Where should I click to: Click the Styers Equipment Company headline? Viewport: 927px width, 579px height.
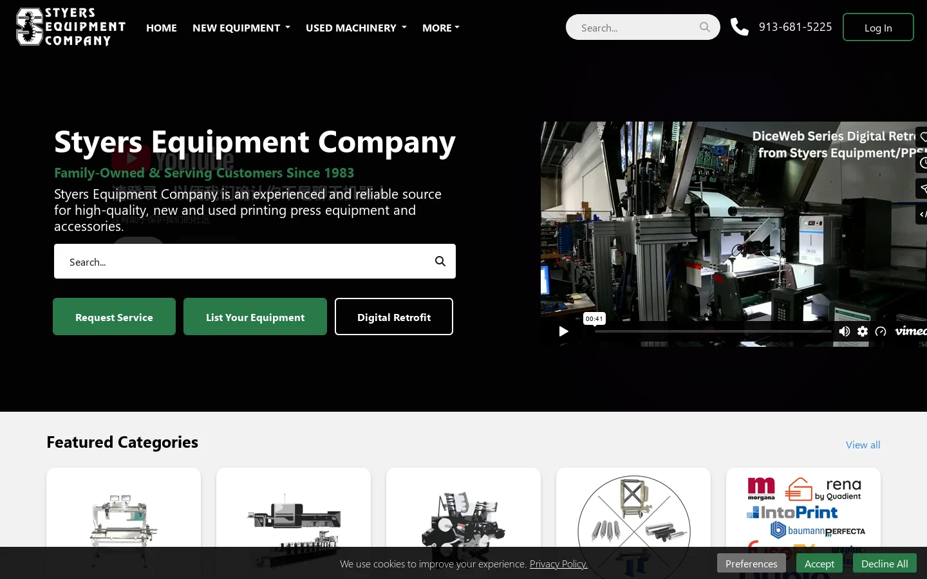pos(255,142)
